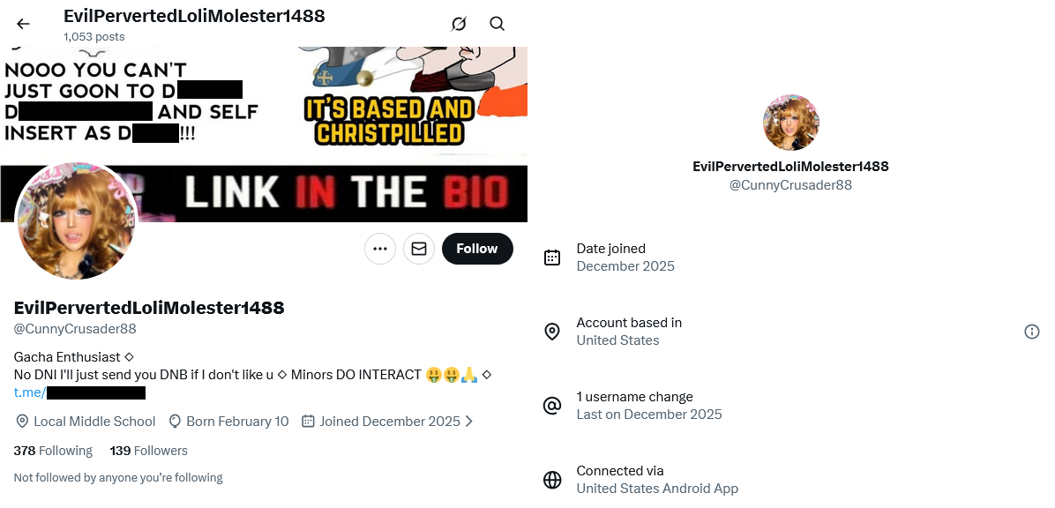
Task: Click the info icon beside Account based in
Action: point(1031,331)
